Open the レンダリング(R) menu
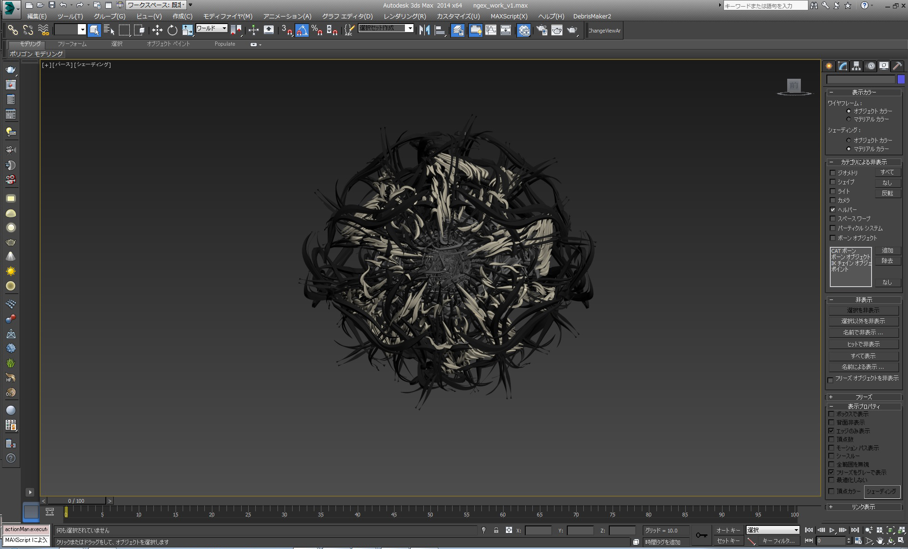The height and width of the screenshot is (549, 908). (405, 16)
